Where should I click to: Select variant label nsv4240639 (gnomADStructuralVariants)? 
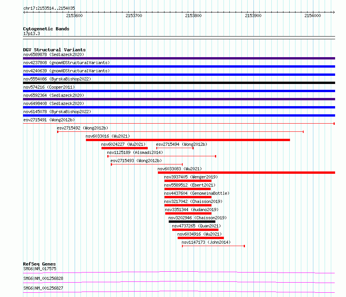coord(66,71)
